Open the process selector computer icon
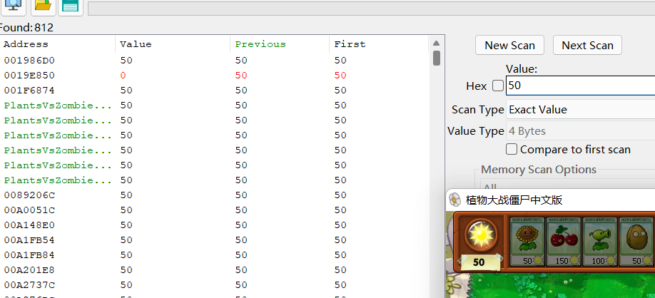The image size is (655, 298). 13,6
